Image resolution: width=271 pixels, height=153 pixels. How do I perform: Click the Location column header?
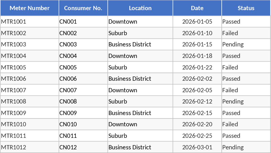(x=140, y=8)
